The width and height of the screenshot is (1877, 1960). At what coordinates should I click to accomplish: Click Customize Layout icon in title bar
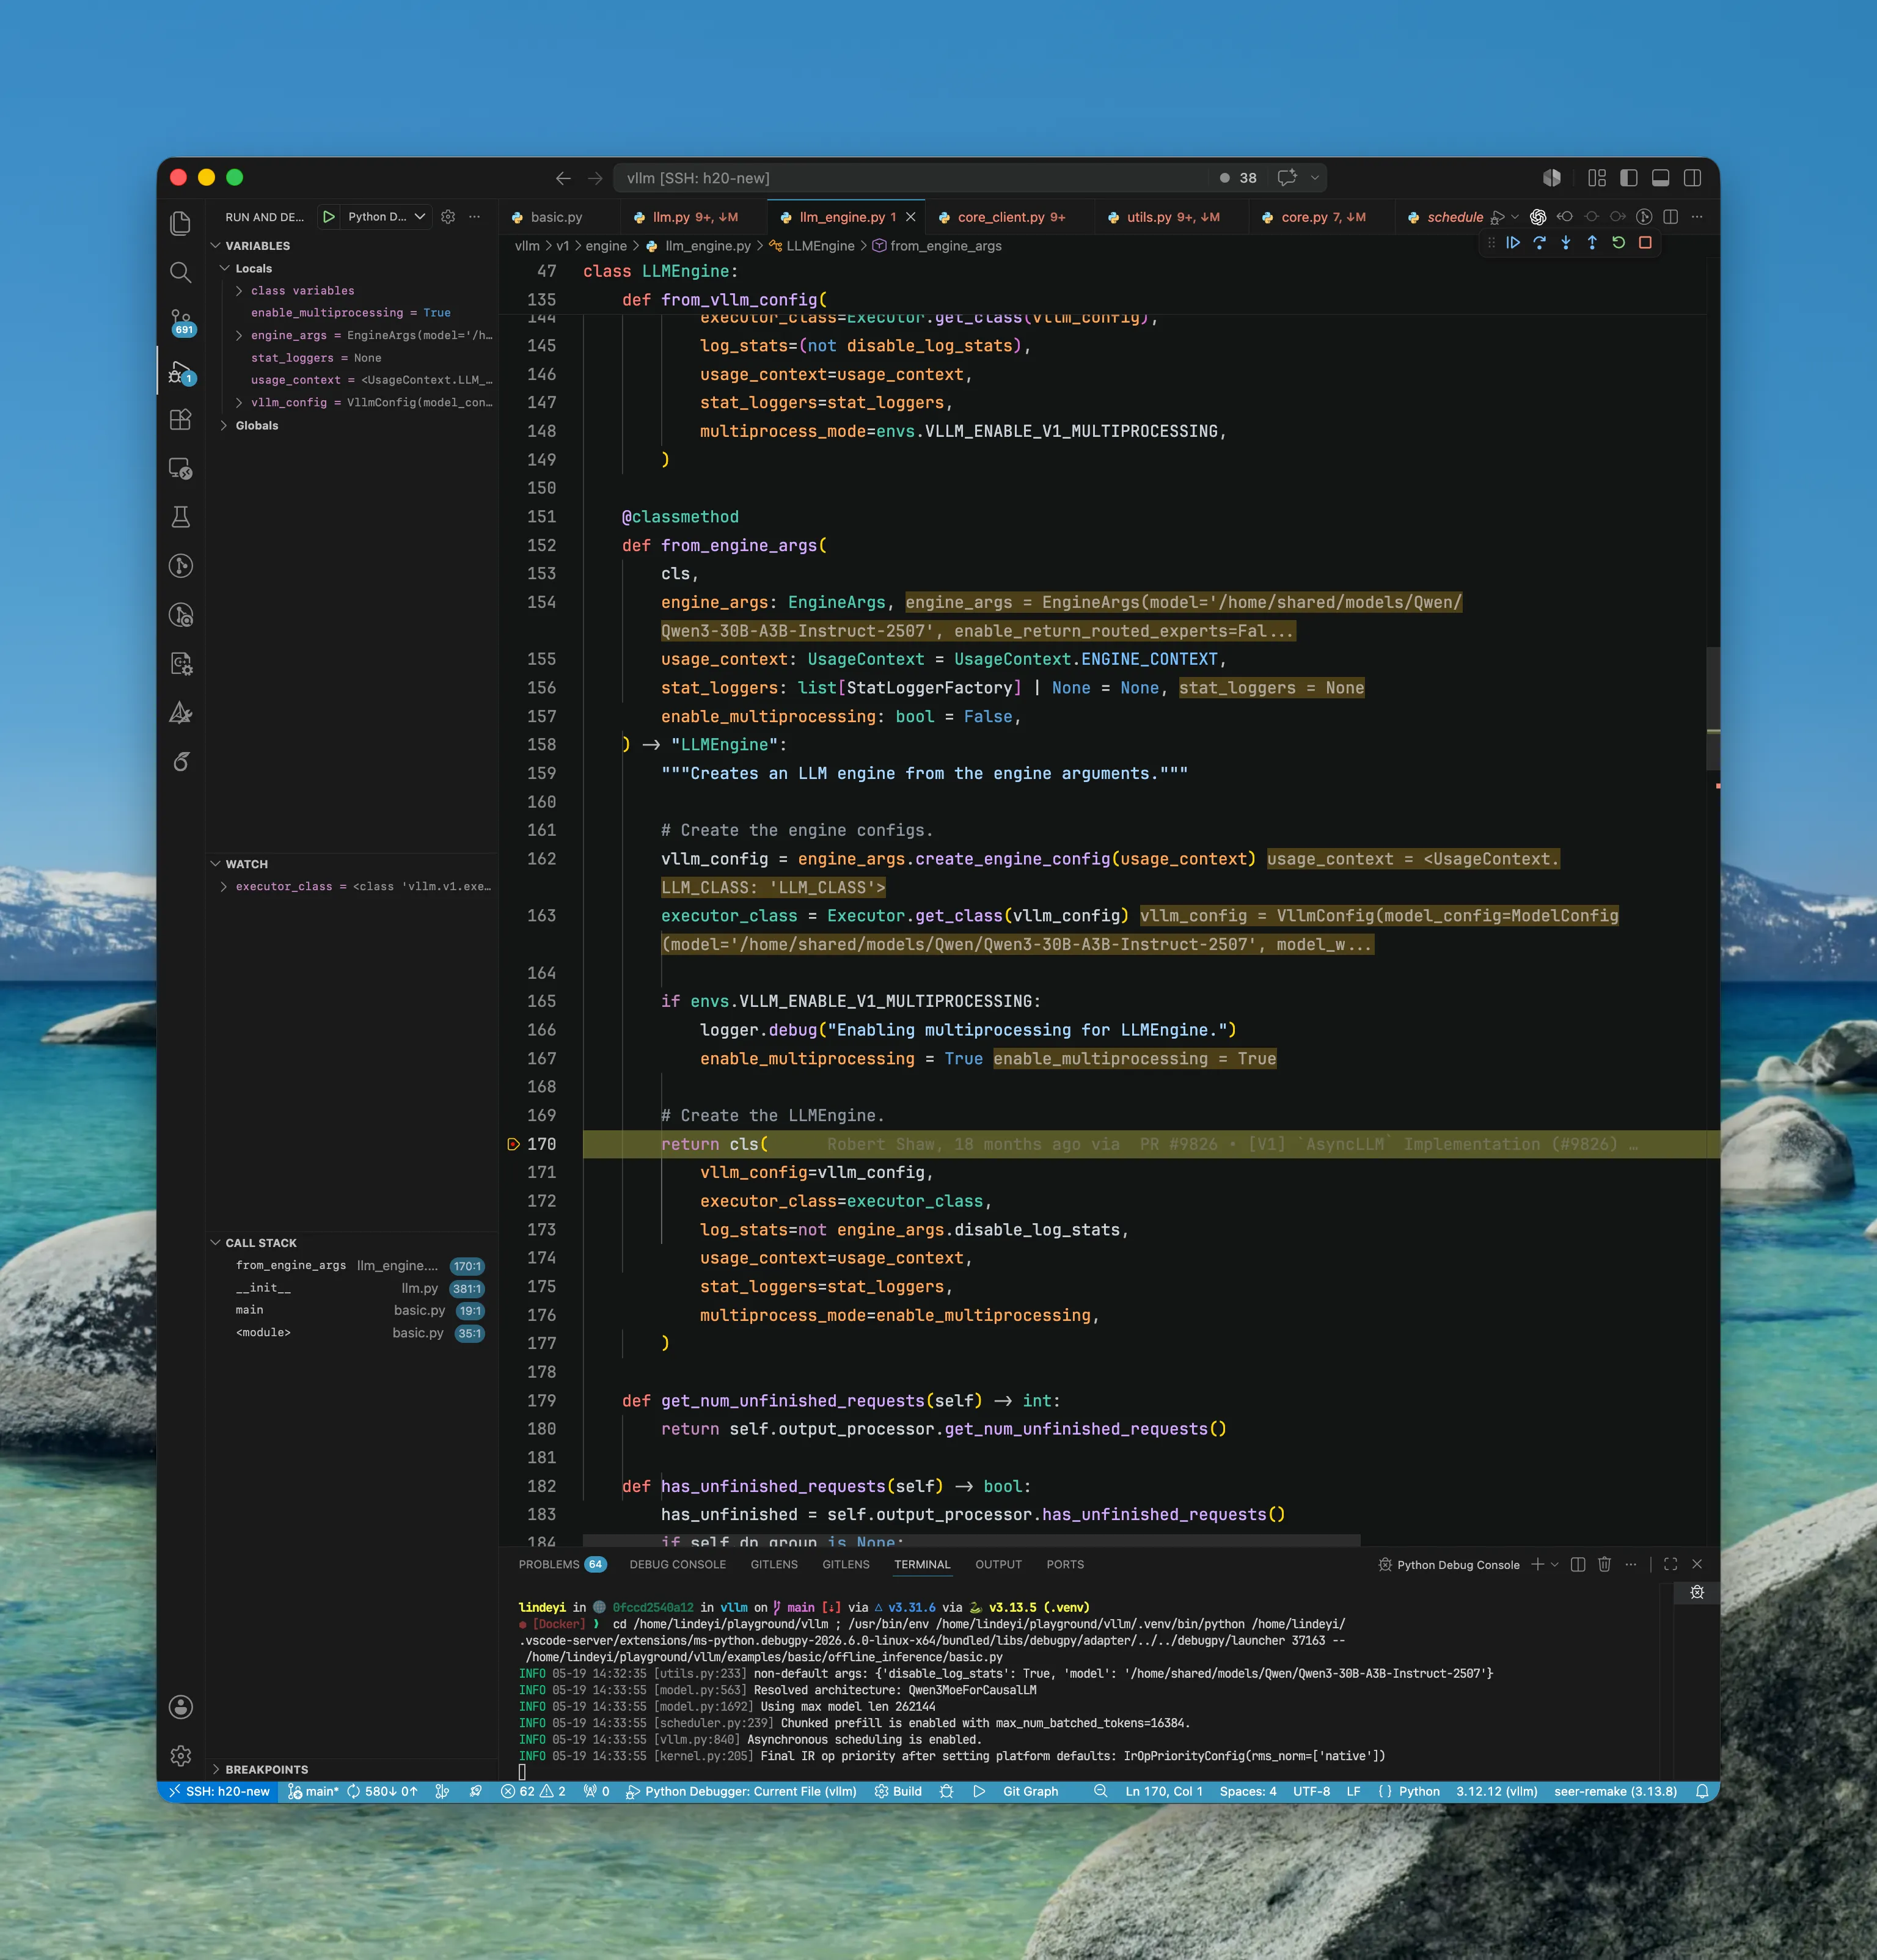[1597, 178]
